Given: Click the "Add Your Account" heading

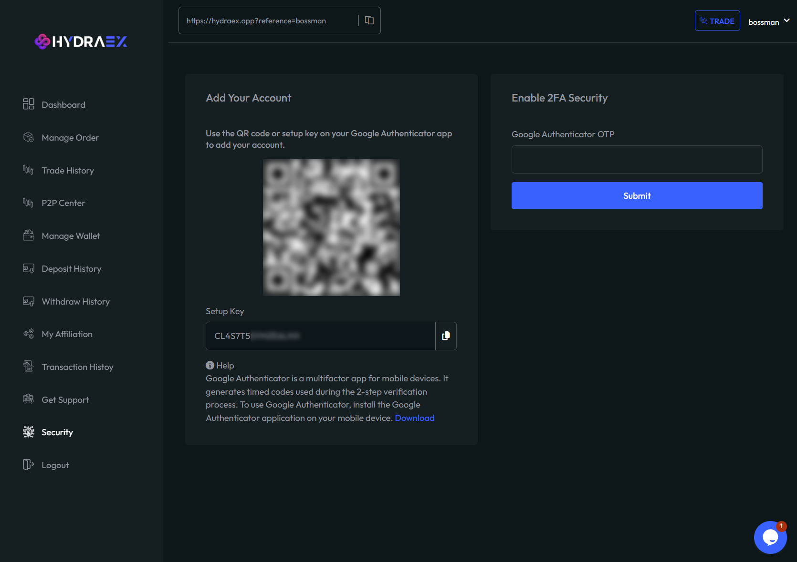Looking at the screenshot, I should 248,98.
